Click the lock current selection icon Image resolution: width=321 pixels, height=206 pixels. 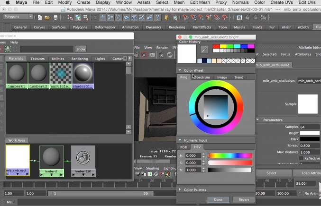(x=166, y=17)
